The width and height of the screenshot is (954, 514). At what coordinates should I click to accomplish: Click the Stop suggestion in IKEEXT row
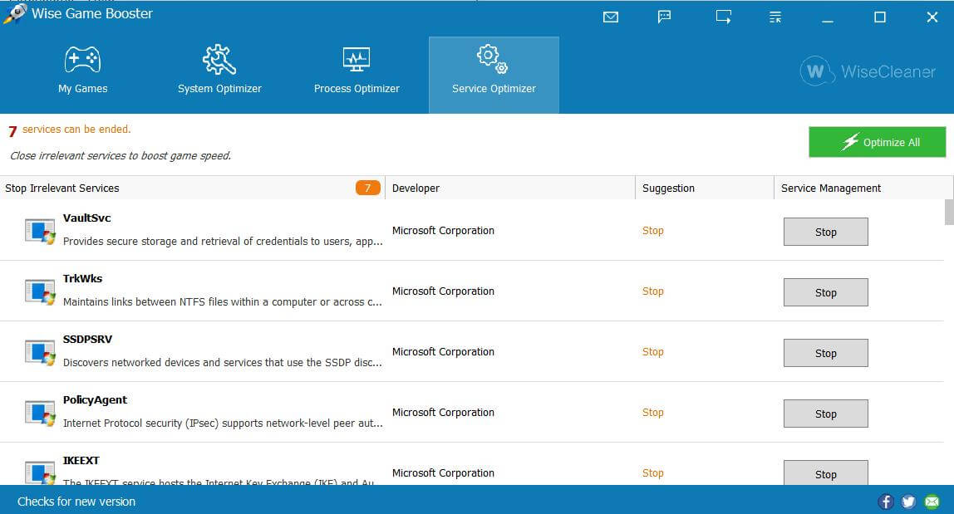point(653,472)
